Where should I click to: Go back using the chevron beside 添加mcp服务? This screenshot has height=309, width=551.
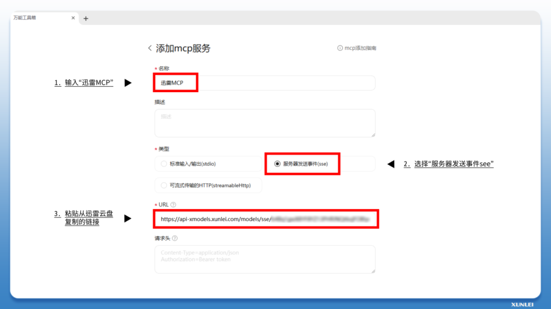149,48
